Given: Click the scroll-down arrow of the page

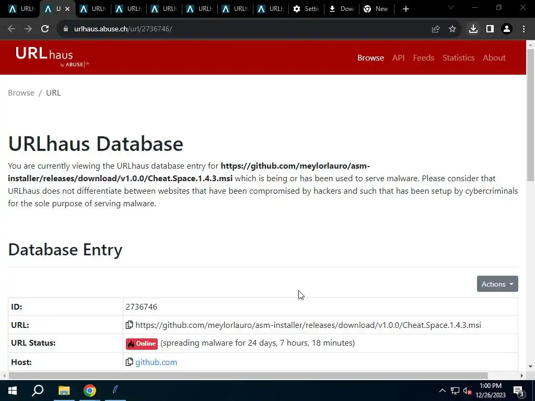Looking at the screenshot, I should click(x=530, y=367).
